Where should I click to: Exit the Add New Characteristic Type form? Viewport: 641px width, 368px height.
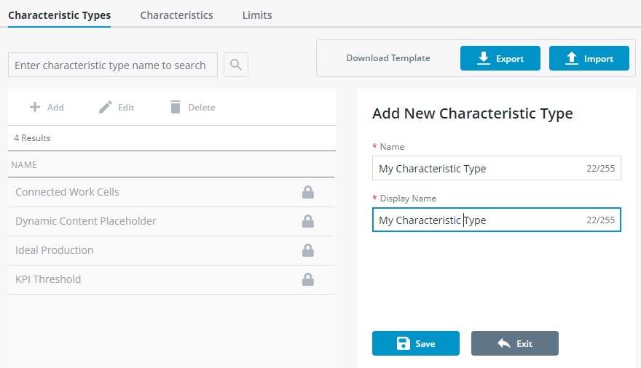pos(515,343)
